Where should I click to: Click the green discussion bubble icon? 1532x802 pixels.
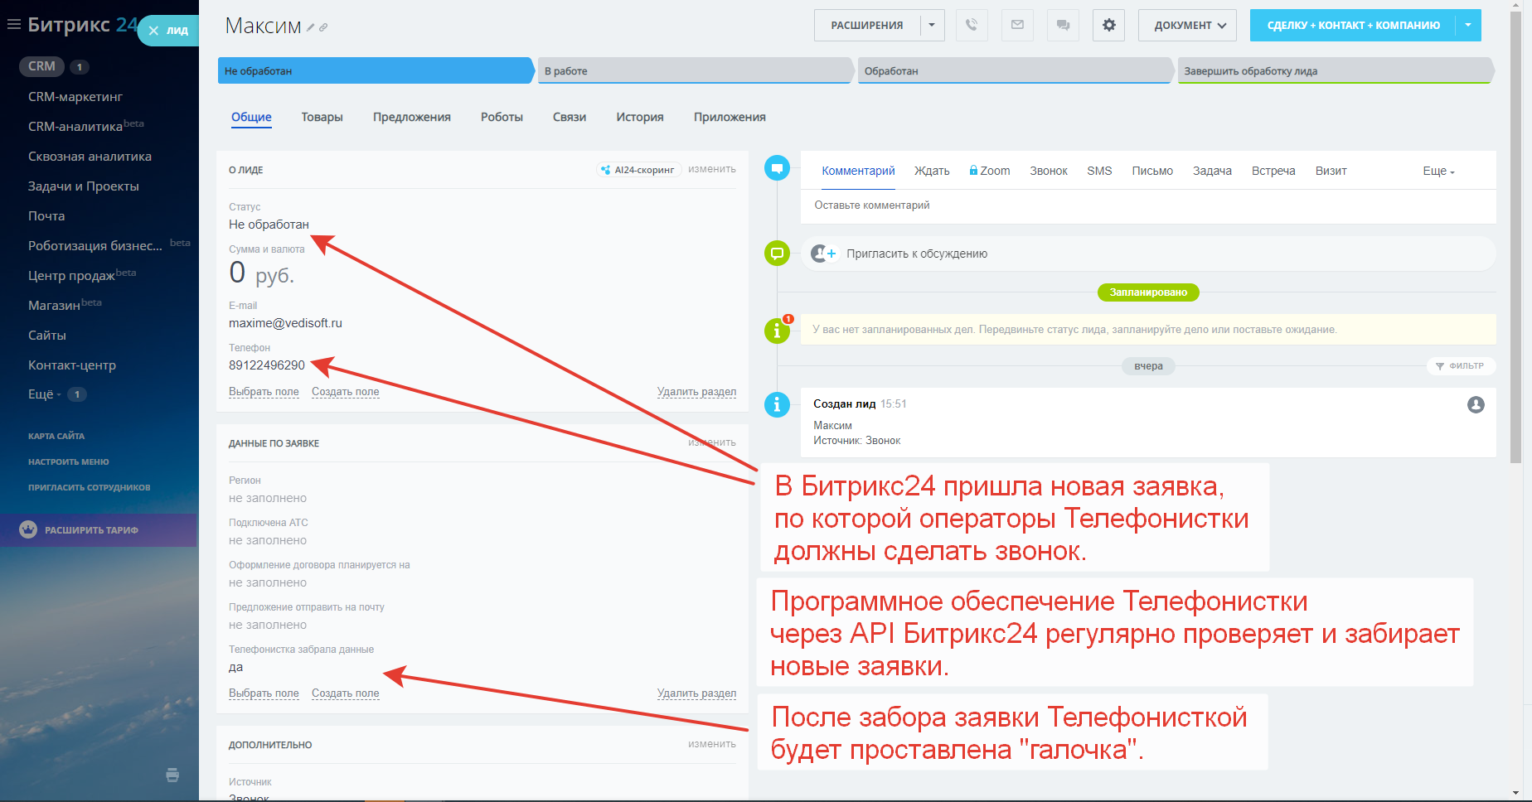[777, 254]
